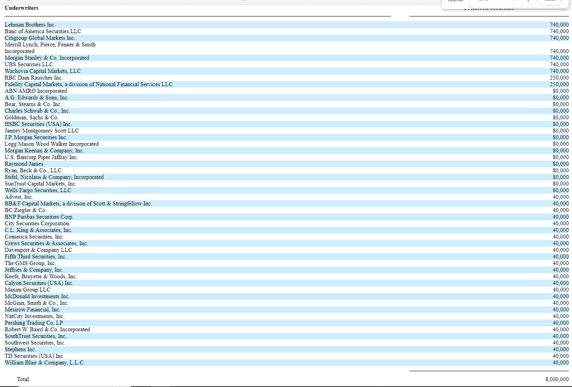572x387 pixels.
Task: Select McDonald Investments Inc.
Action: click(x=37, y=296)
